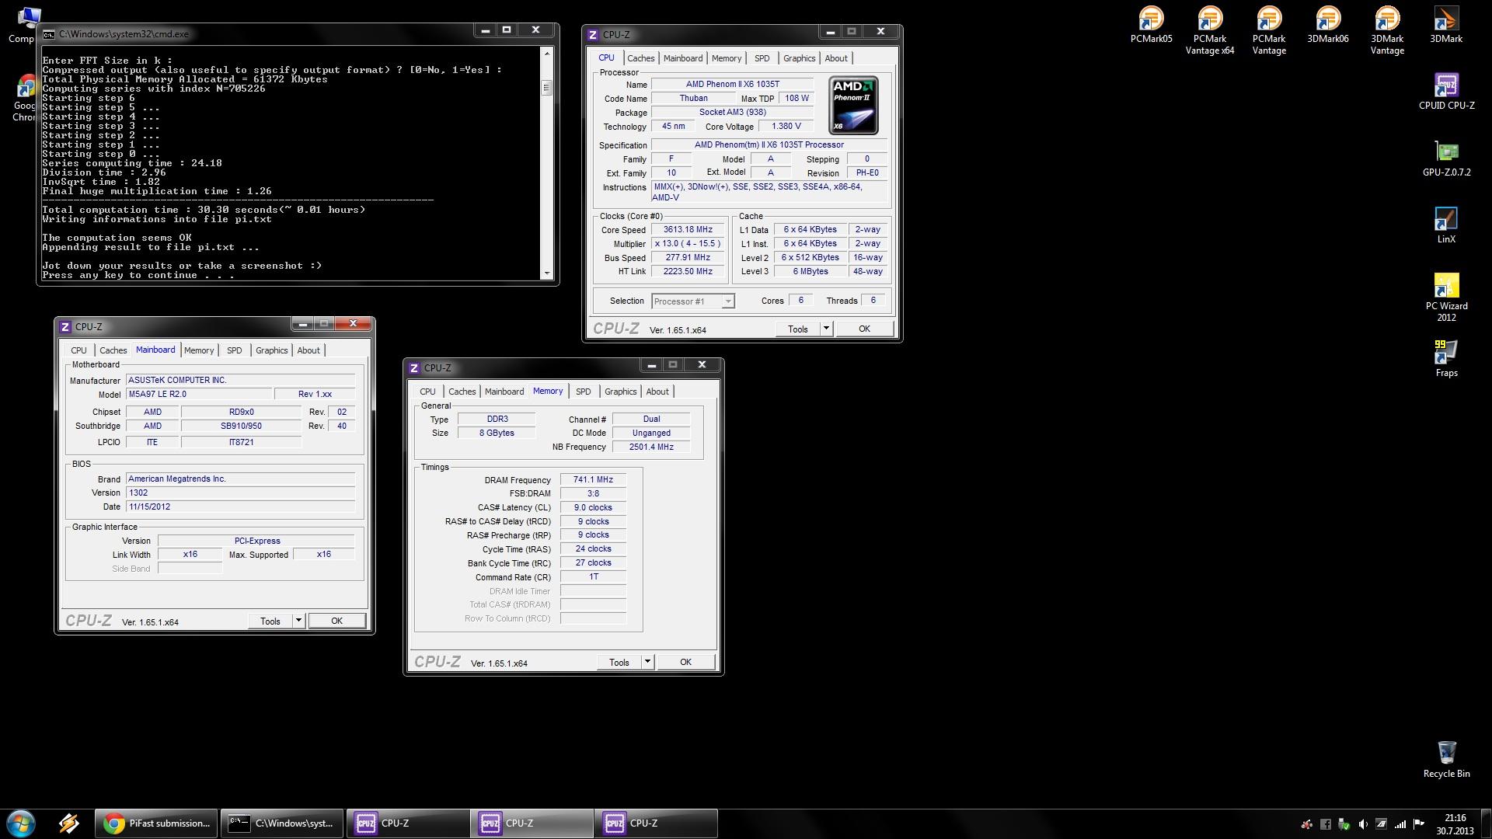
Task: Open the Recycle Bin
Action: (1446, 759)
